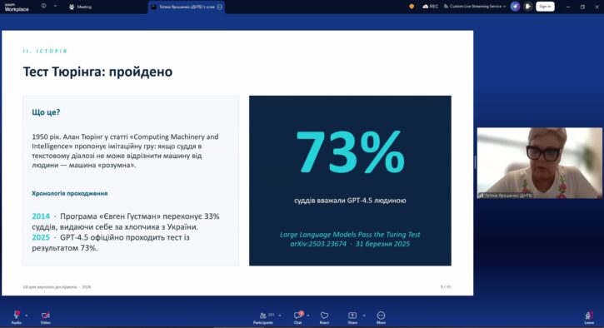Screen dimensions: 604x328
Task: Click 'Large Language Models Pass the Turing Test' text
Action: [x=350, y=234]
